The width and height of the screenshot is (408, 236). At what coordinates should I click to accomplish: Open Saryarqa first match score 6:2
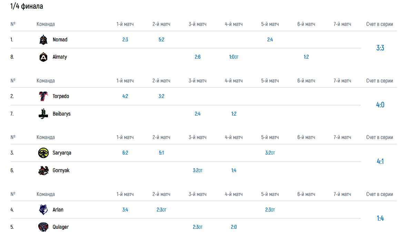pos(125,153)
